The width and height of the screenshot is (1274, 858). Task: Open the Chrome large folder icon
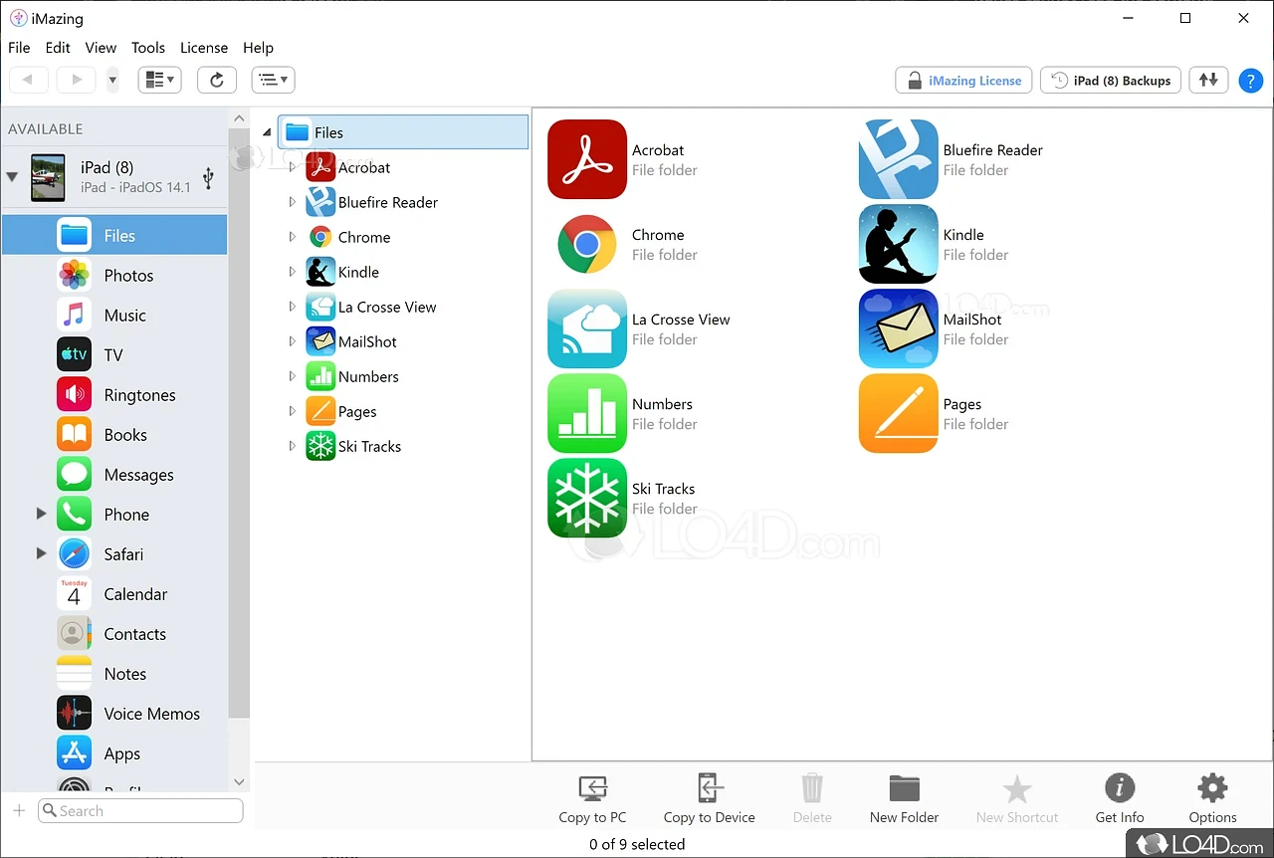point(587,244)
